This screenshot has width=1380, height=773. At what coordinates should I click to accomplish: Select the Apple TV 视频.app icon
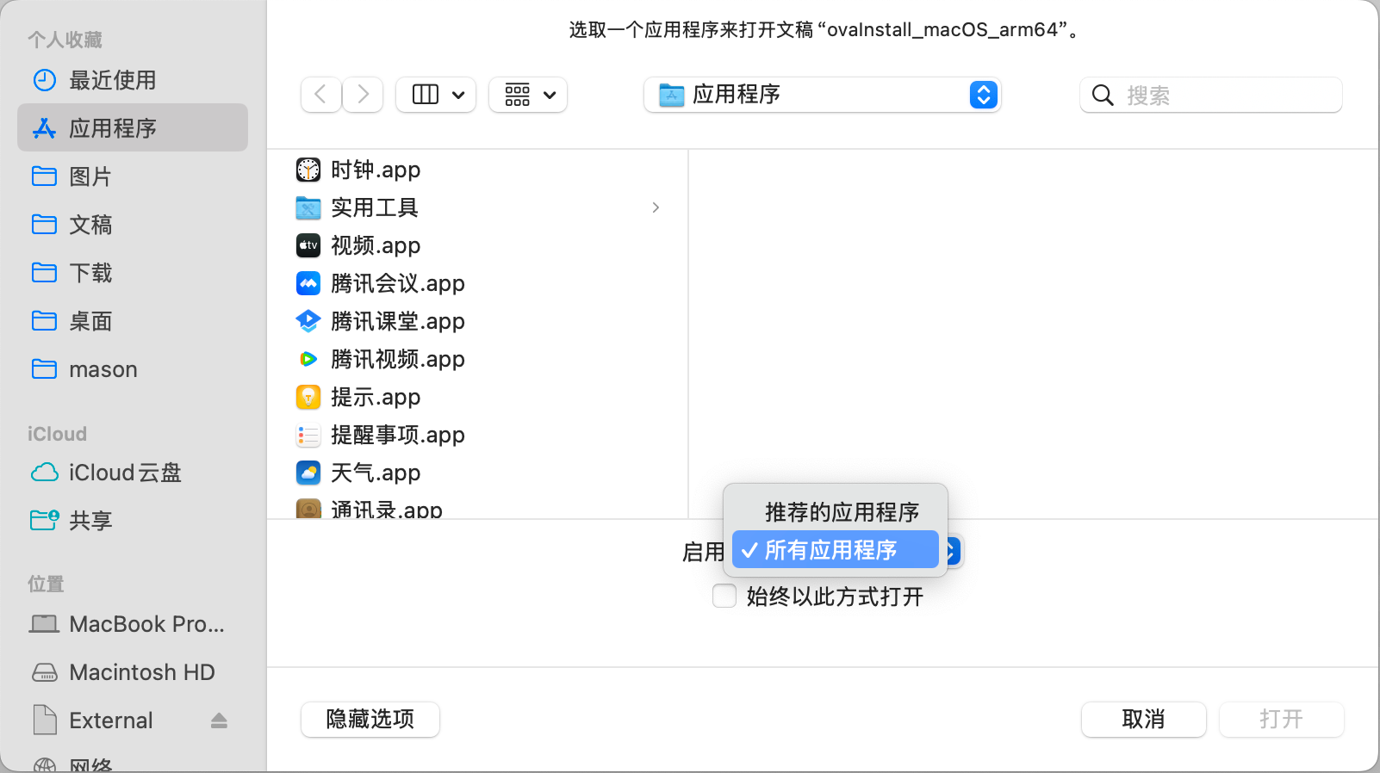pyautogui.click(x=308, y=245)
